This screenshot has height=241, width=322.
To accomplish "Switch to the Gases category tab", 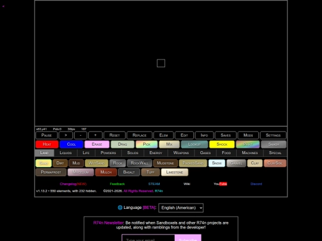I will 205,153.
